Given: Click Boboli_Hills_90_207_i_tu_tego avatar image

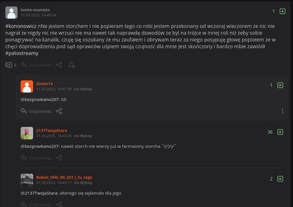Looking at the screenshot, I should pos(27,180).
